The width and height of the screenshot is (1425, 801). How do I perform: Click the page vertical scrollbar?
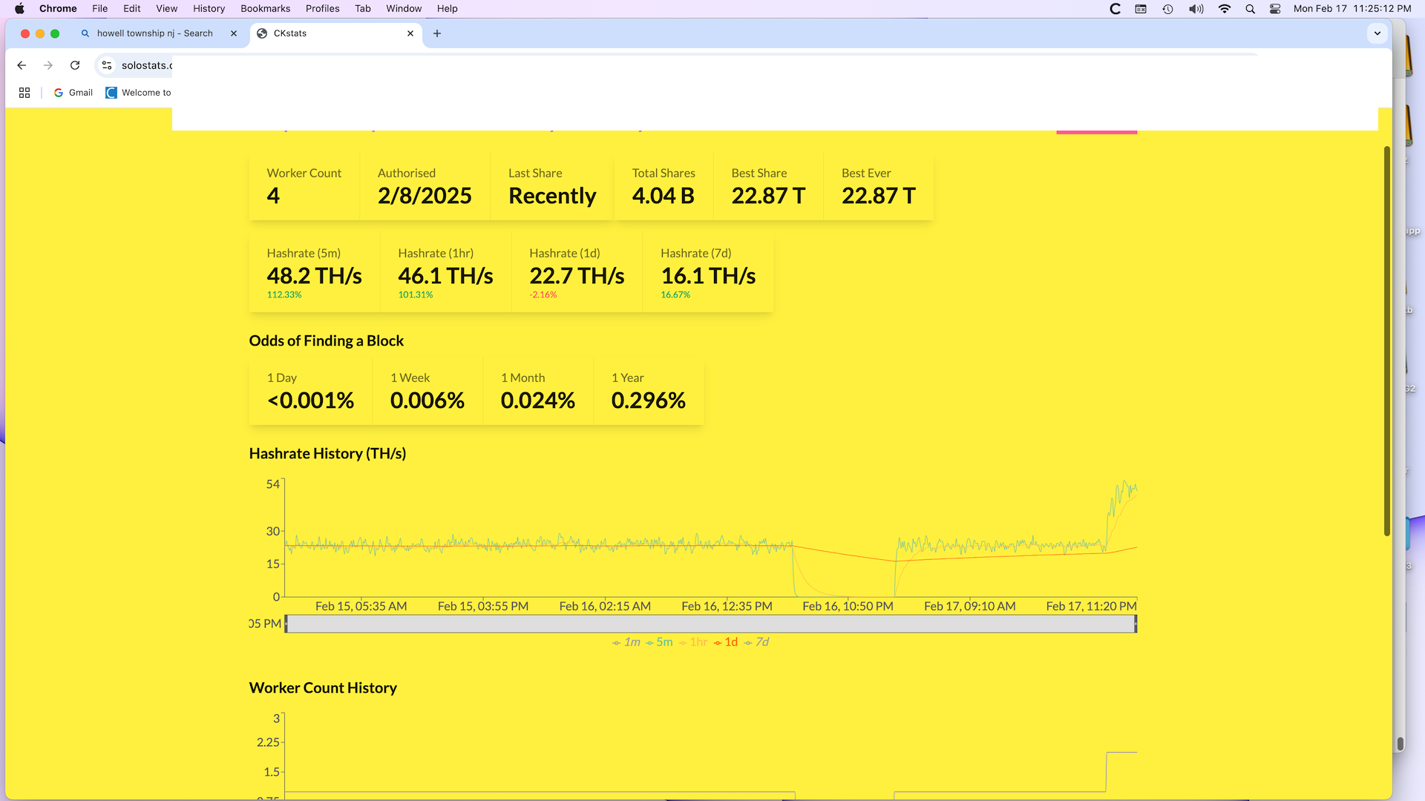coord(1386,341)
